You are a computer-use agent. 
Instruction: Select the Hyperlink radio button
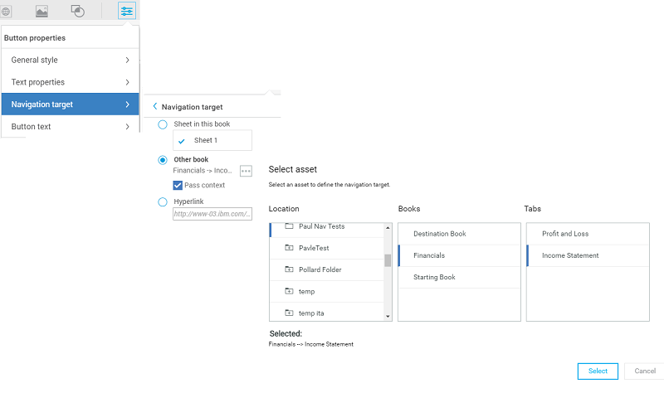coord(163,201)
